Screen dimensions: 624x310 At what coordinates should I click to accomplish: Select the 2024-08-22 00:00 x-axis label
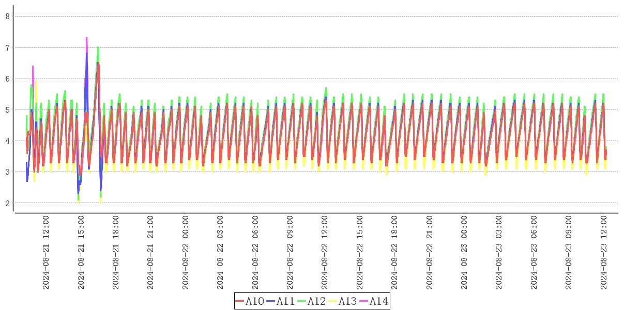click(185, 253)
